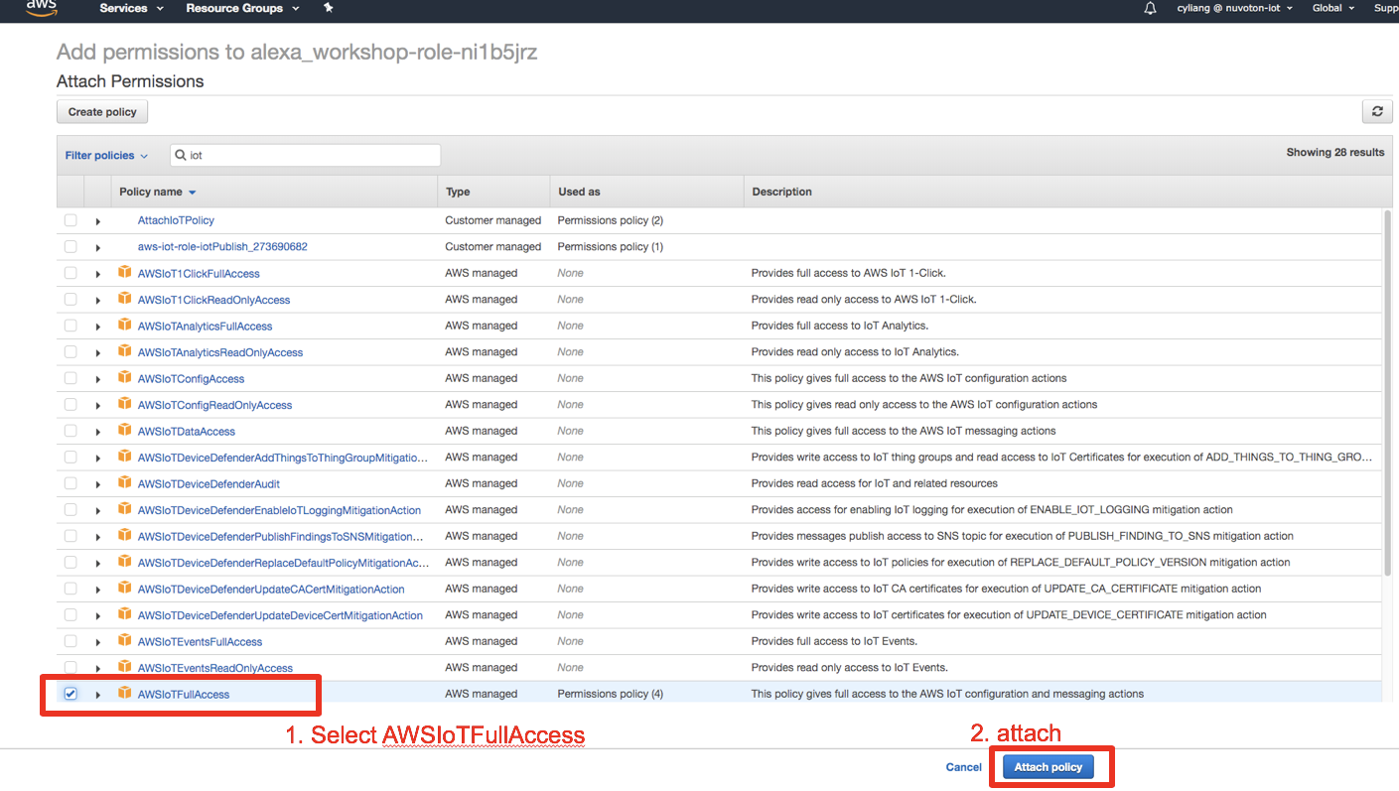Click the AWS logo in the header

click(x=42, y=8)
